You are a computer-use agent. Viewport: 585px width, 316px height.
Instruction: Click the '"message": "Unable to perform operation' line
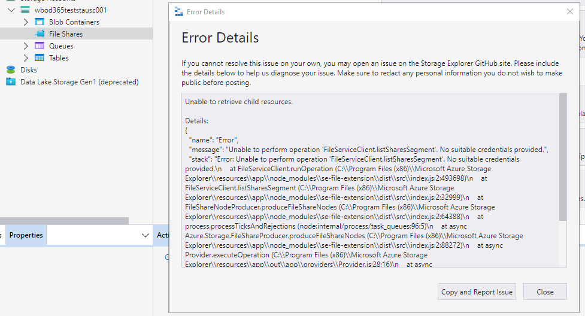click(369, 150)
